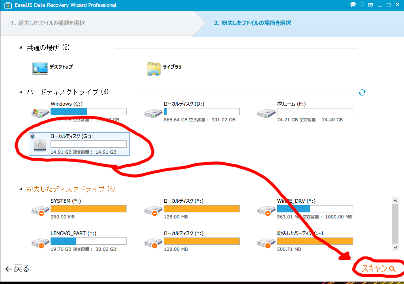Screen dimensions: 404x284
Task: Click the Volume (F:) drive icon
Action: tap(267, 113)
